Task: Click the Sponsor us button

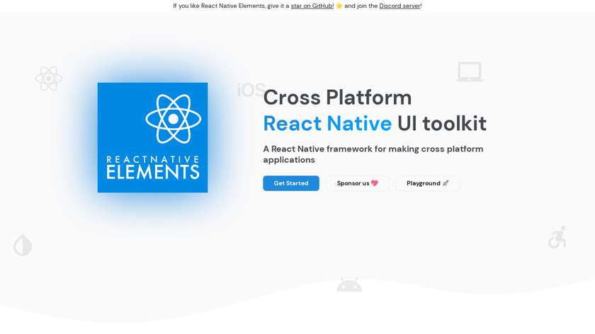Action: coord(357,183)
